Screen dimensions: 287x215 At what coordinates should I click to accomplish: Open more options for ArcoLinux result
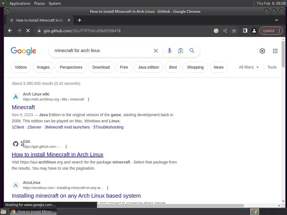(108, 188)
